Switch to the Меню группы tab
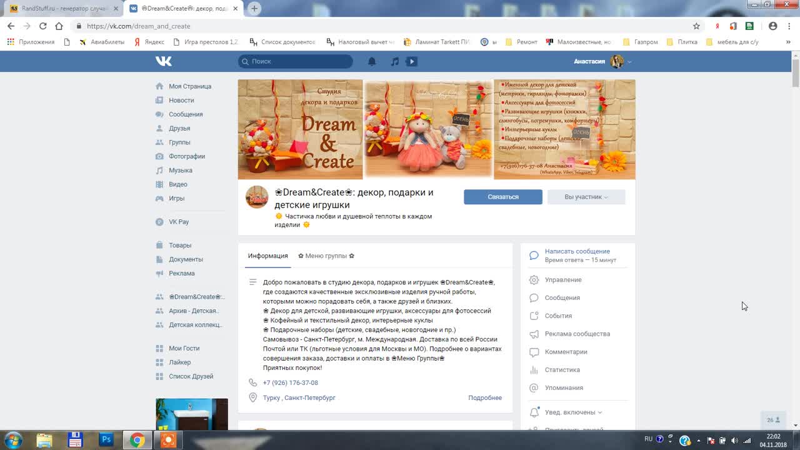Viewport: 800px width, 450px height. [x=326, y=256]
